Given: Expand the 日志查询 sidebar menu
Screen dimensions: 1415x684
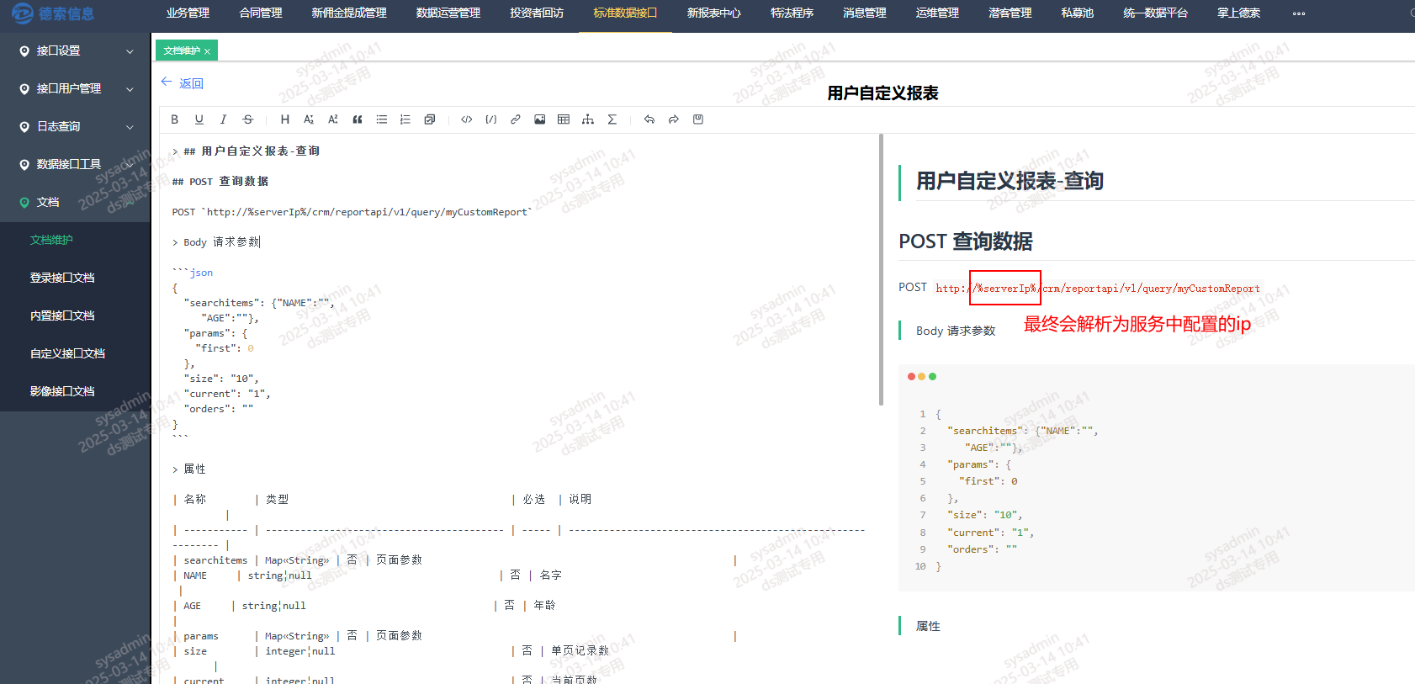Looking at the screenshot, I should click(76, 126).
